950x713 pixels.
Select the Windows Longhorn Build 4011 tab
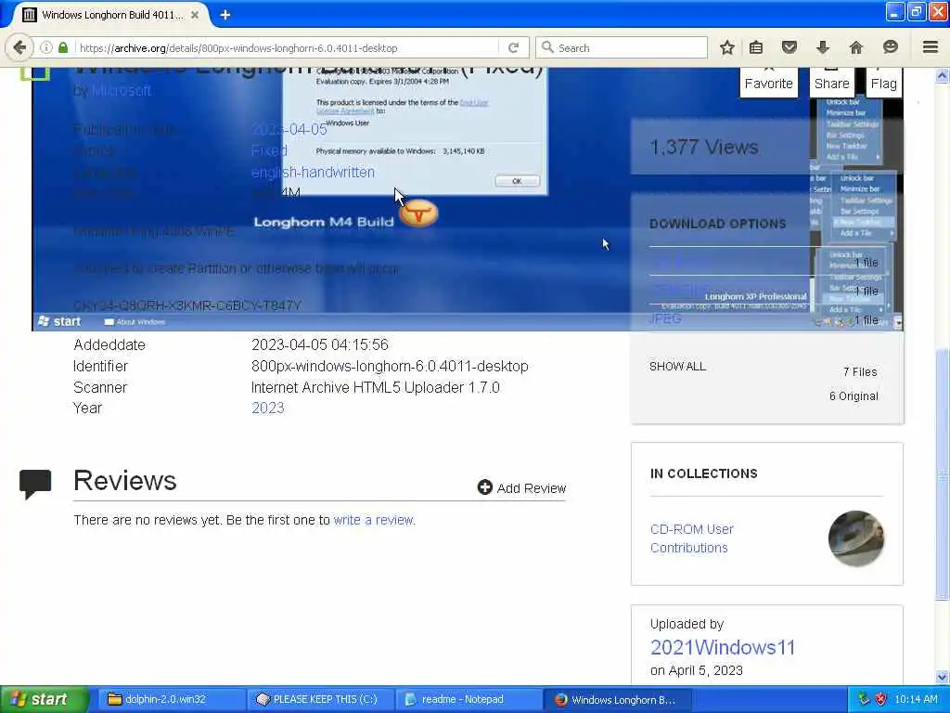[x=111, y=15]
